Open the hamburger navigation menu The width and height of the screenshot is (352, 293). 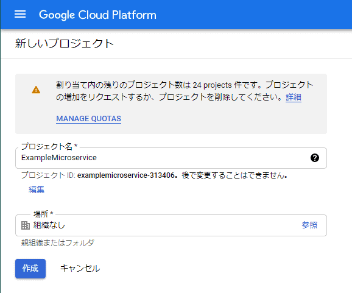coord(20,15)
